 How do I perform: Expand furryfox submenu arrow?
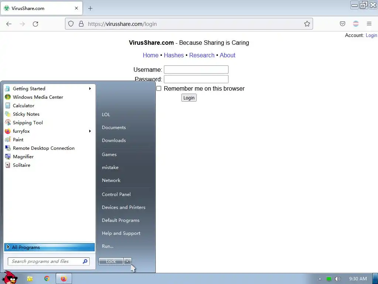[90, 131]
